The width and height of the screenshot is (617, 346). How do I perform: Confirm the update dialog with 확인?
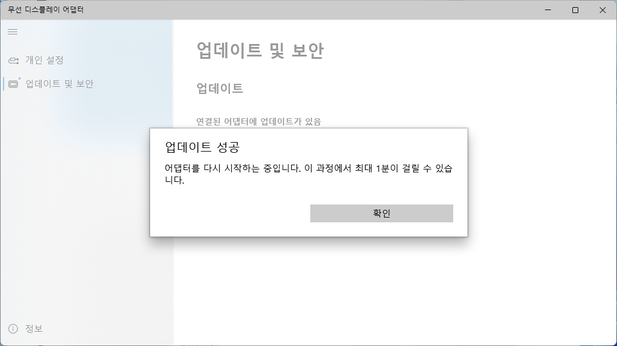pyautogui.click(x=381, y=213)
